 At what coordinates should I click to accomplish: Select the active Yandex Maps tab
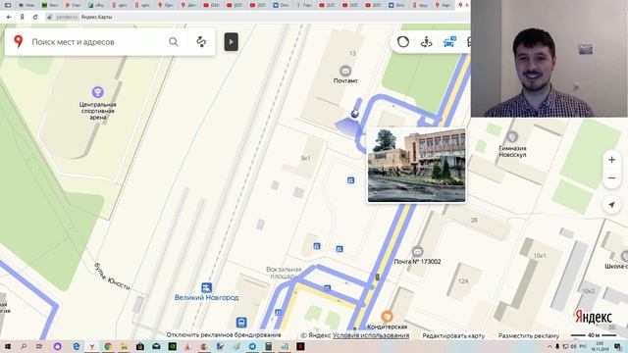463,5
